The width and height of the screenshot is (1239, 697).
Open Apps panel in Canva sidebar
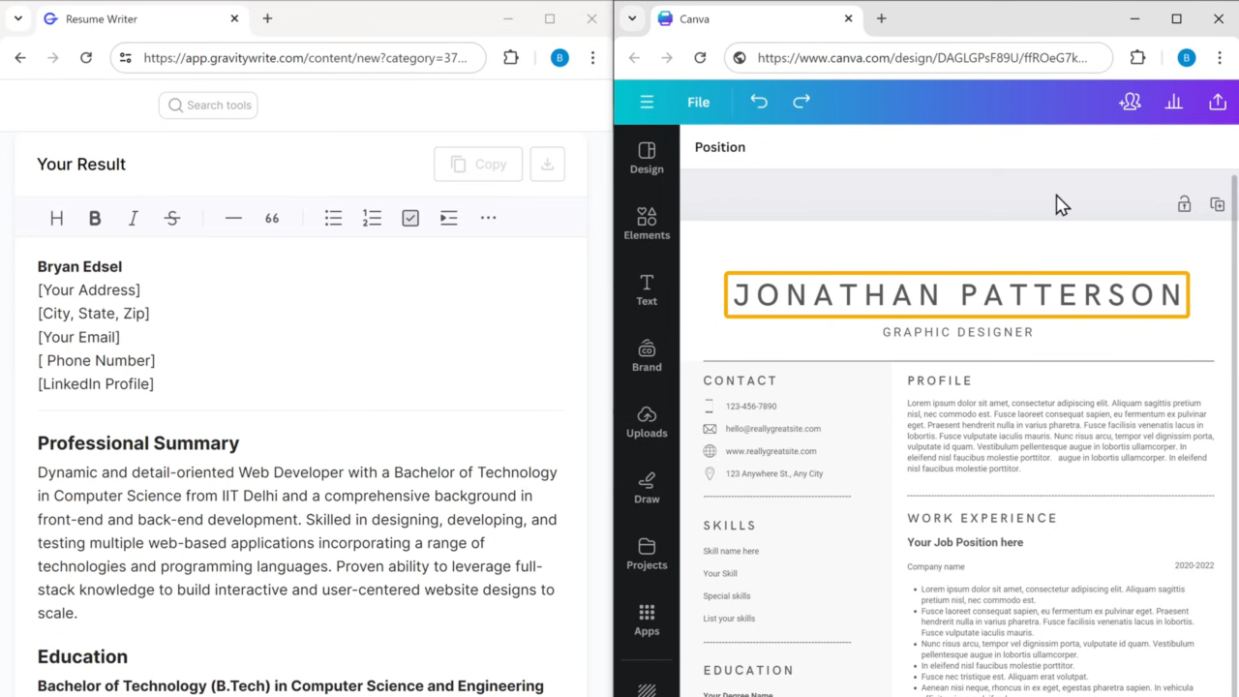pyautogui.click(x=647, y=620)
